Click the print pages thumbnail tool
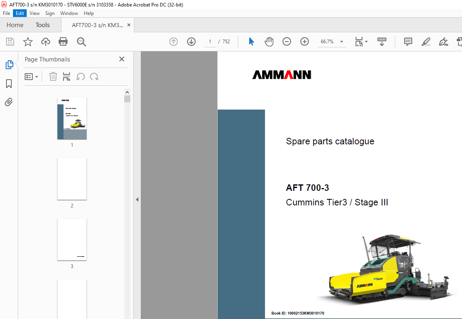 [x=67, y=76]
